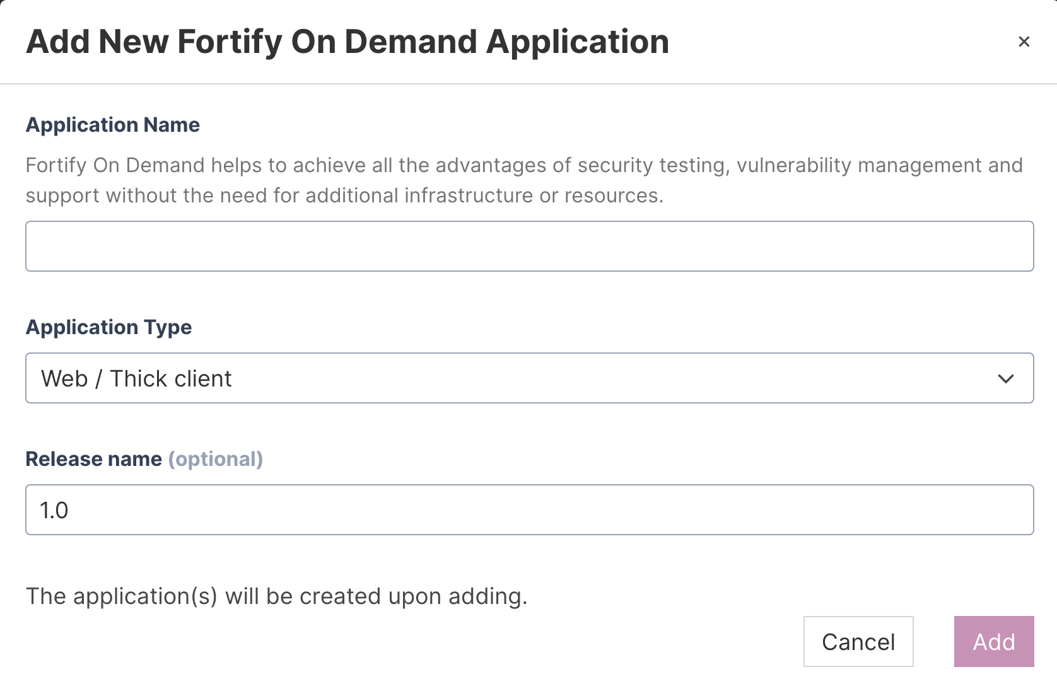Click the "Release name" label text
Image resolution: width=1057 pixels, height=691 pixels.
pos(93,459)
